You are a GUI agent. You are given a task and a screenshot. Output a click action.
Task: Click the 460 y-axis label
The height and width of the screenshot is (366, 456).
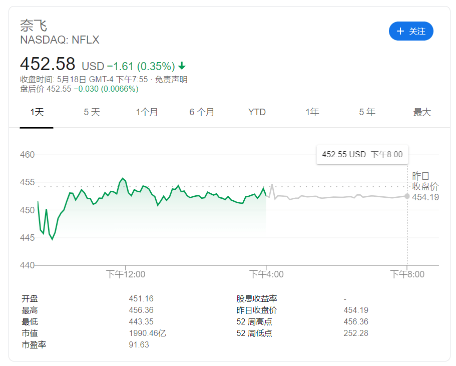[x=28, y=155]
